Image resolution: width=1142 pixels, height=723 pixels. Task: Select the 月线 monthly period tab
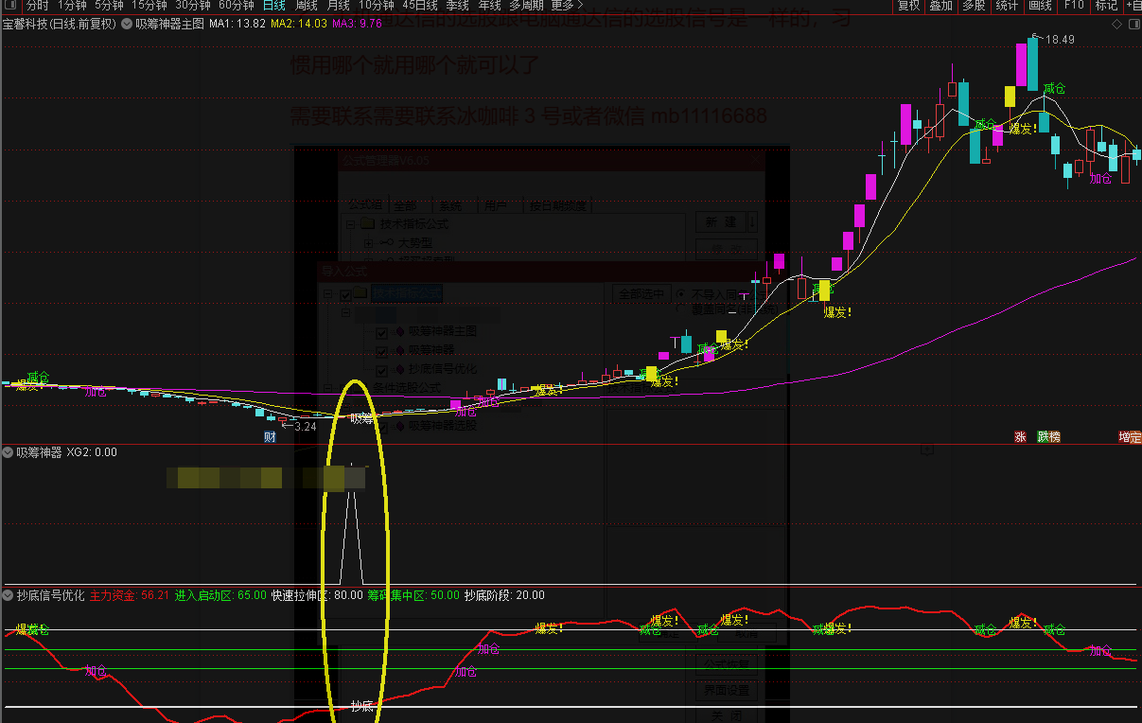tap(338, 6)
